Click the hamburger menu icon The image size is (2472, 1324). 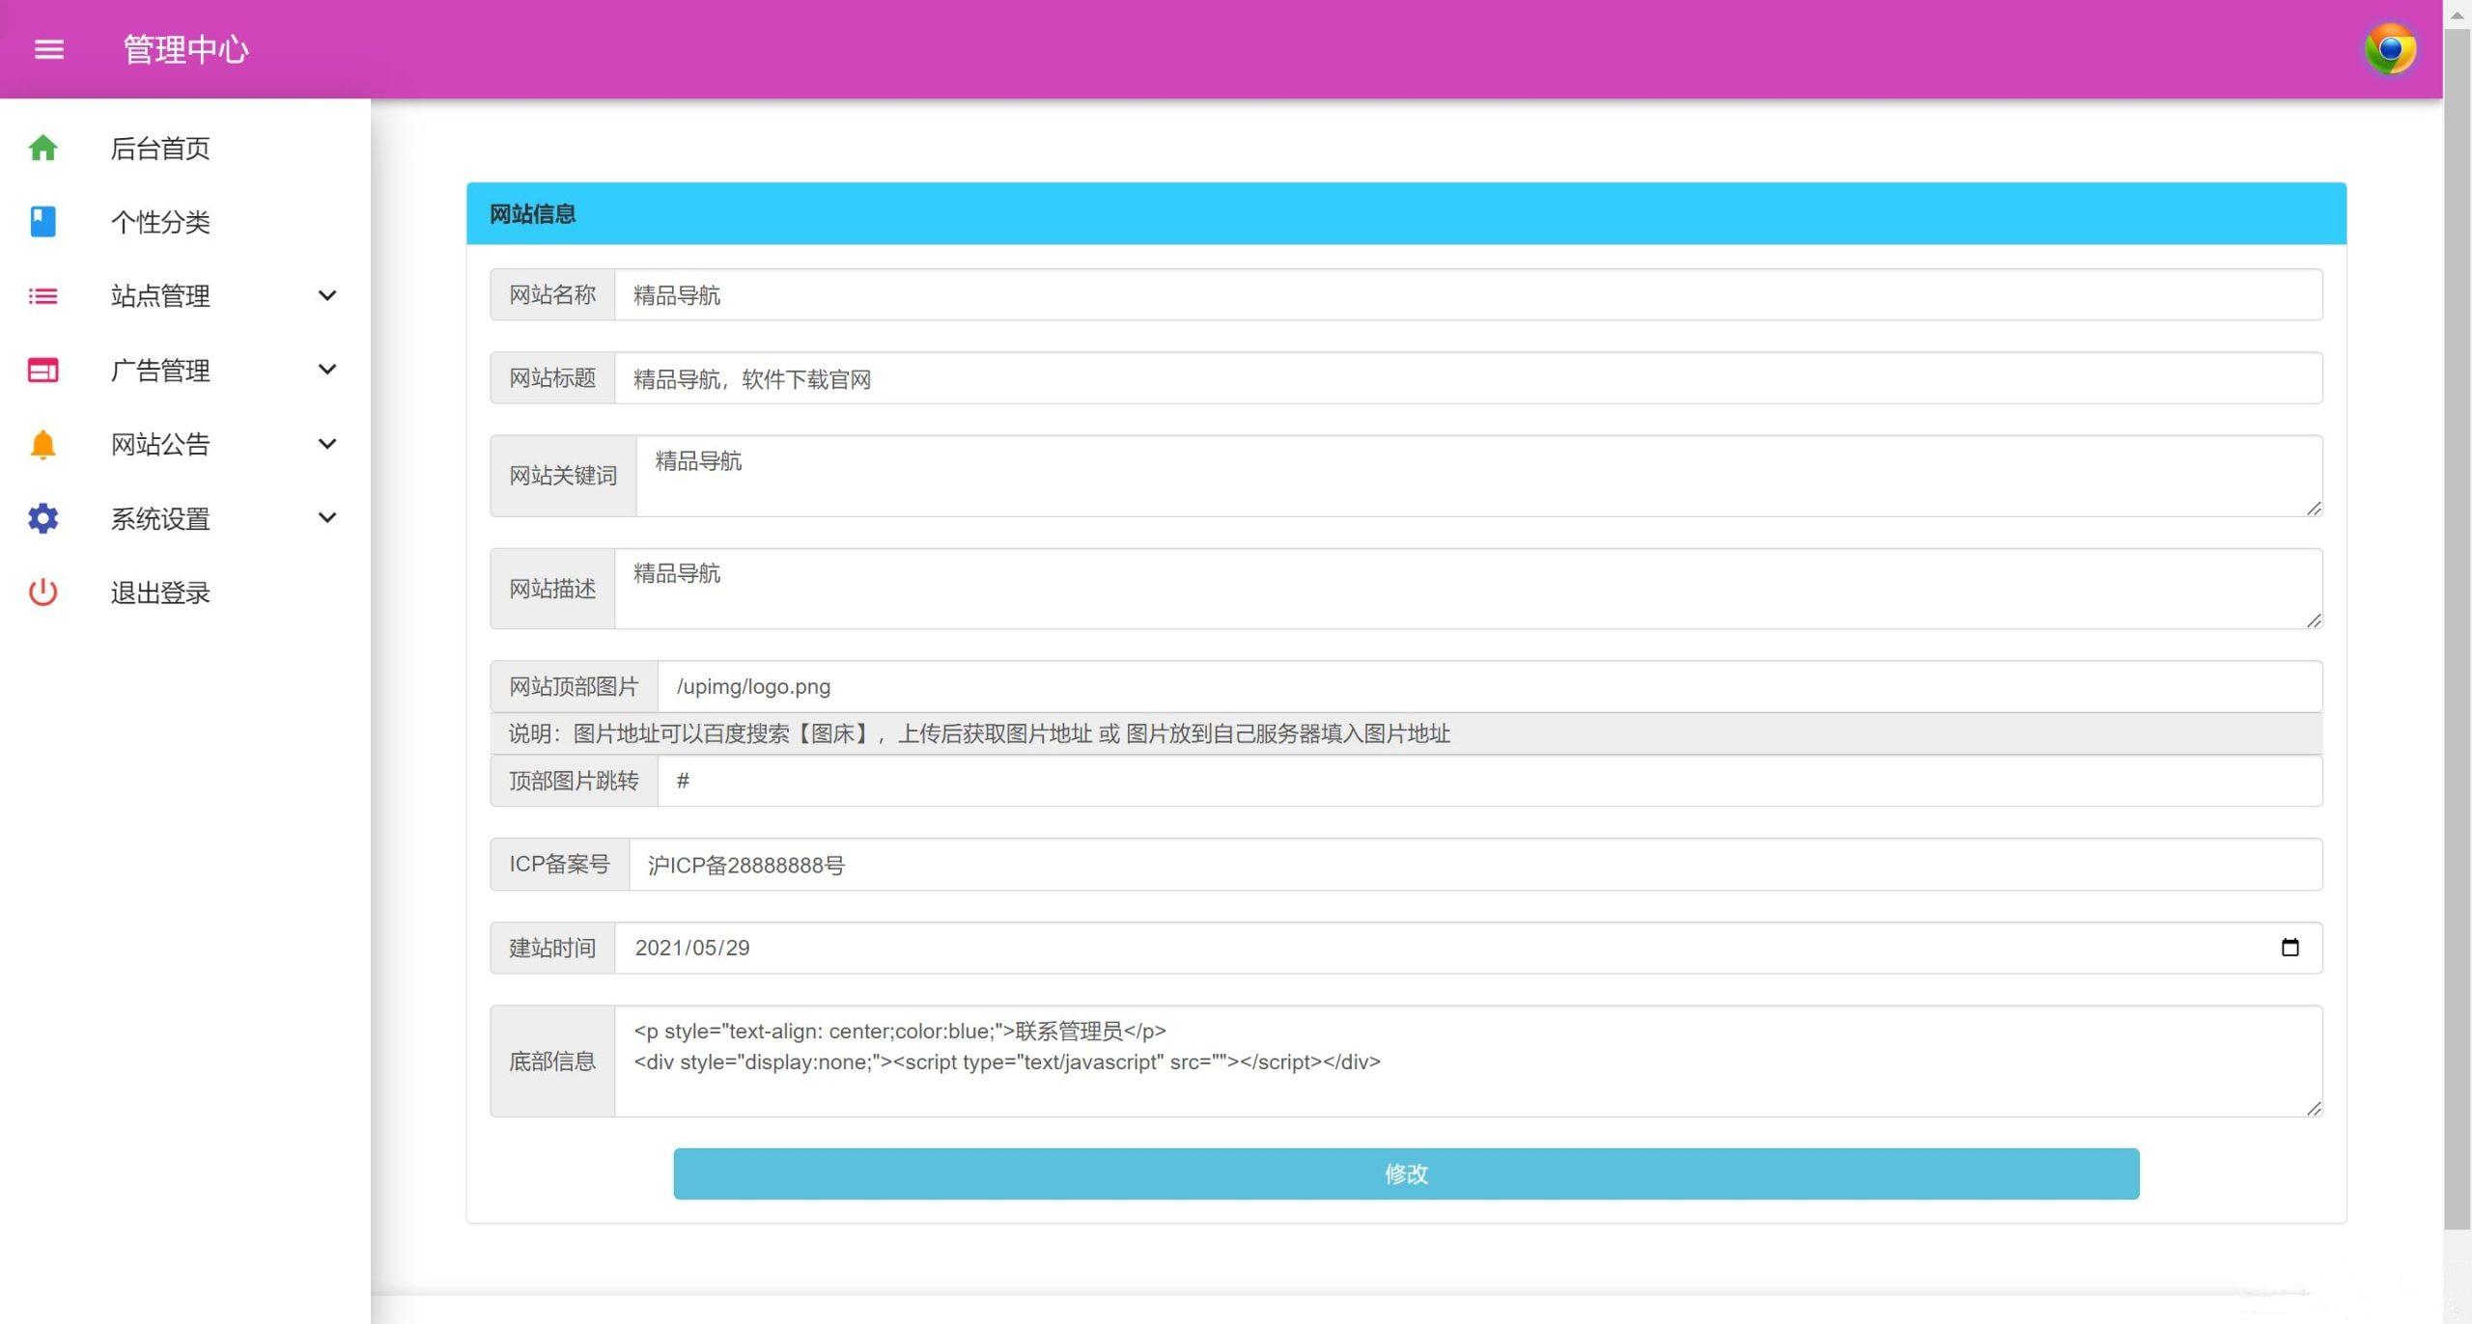pyautogui.click(x=49, y=49)
